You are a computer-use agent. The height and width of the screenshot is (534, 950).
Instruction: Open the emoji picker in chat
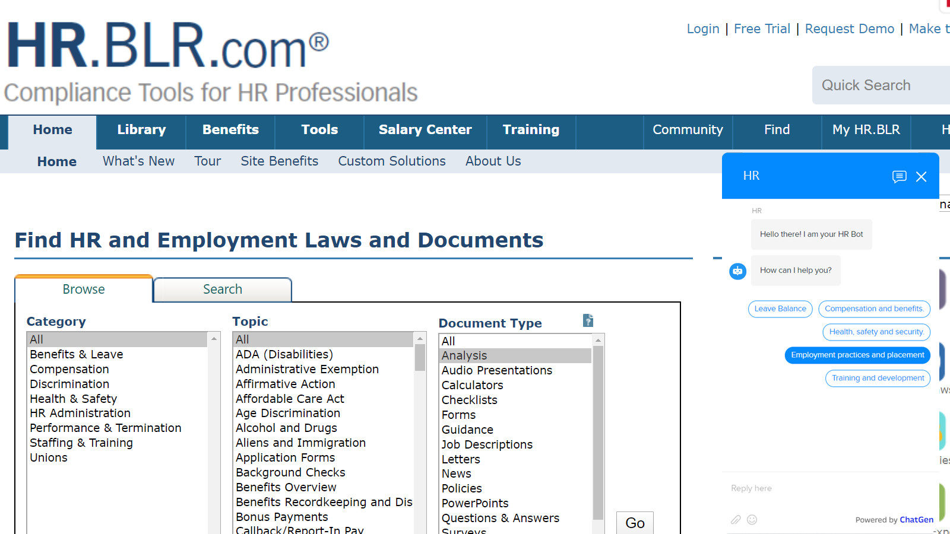752,520
